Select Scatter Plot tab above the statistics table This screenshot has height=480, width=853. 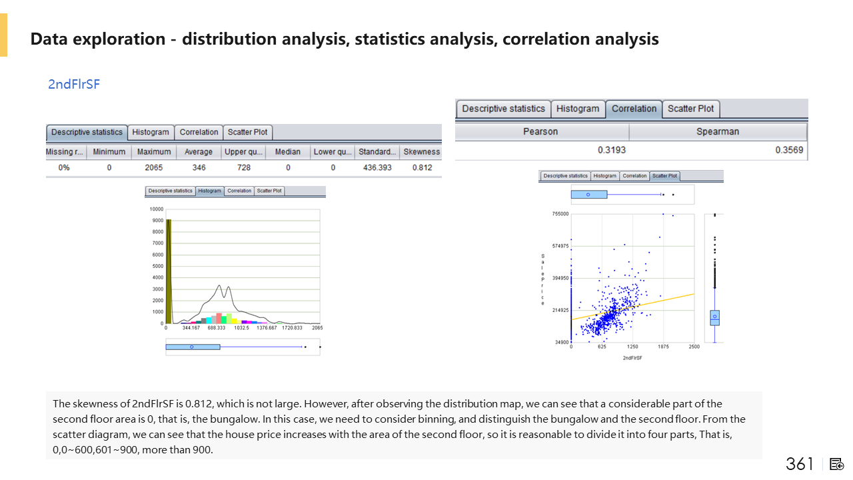[x=247, y=132]
